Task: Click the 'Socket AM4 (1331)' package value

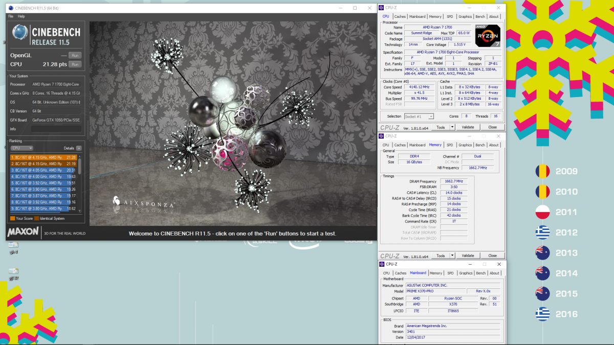Action: [437, 39]
